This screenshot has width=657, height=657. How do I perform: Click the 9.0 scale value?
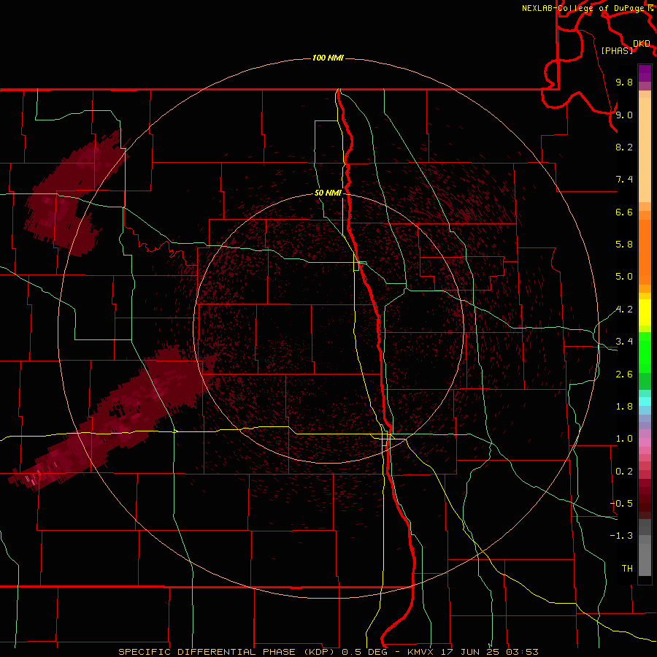(x=624, y=115)
